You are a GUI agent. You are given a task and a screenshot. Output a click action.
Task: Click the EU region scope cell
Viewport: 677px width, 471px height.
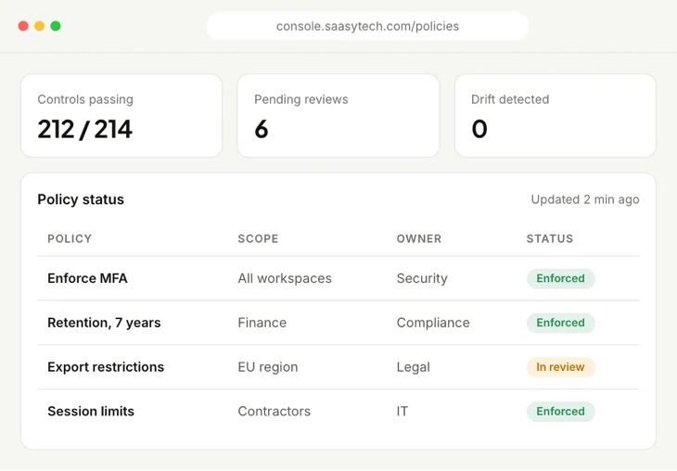tap(268, 367)
